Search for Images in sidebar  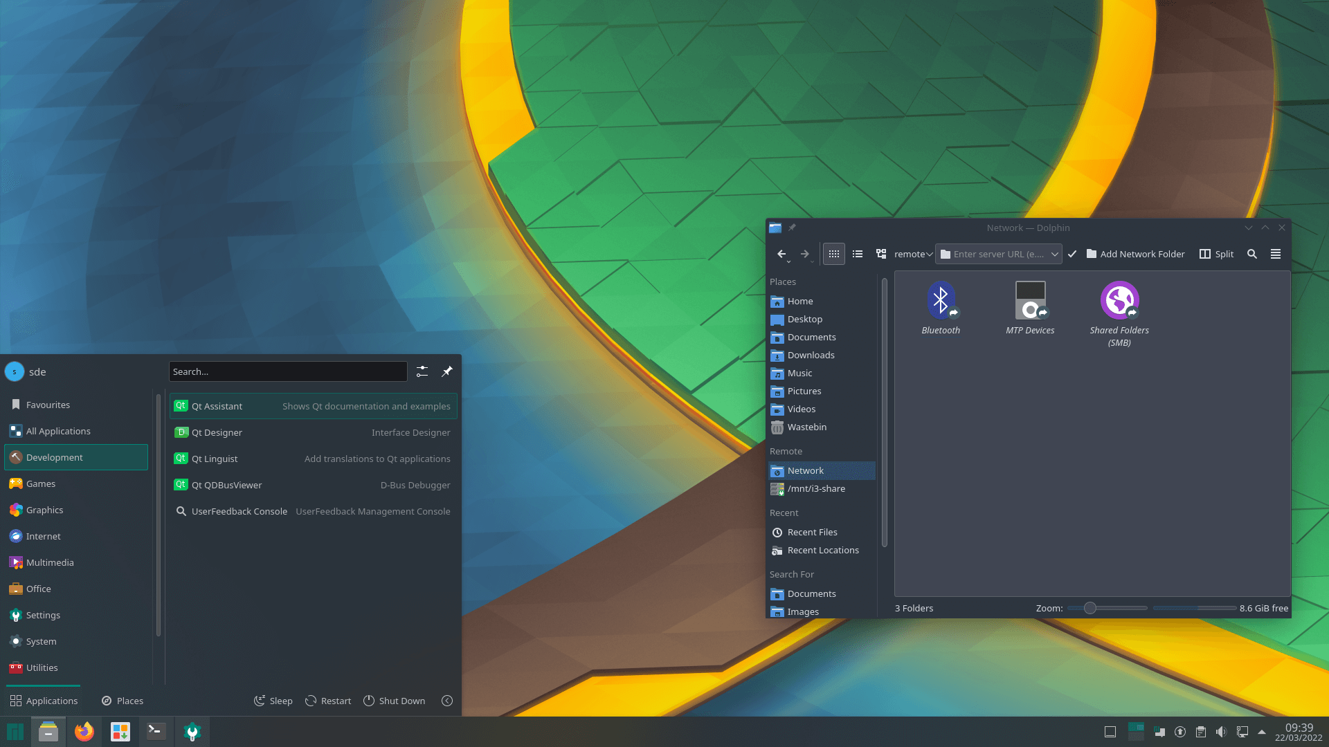coord(822,612)
